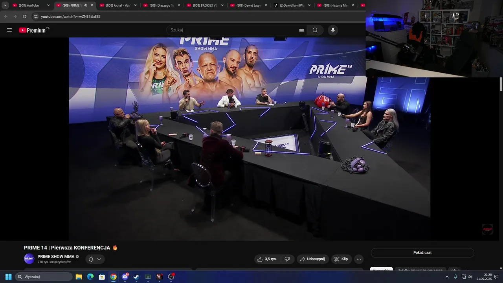The height and width of the screenshot is (283, 503).
Task: Open the (808) Historia tab
Action: [x=335, y=6]
